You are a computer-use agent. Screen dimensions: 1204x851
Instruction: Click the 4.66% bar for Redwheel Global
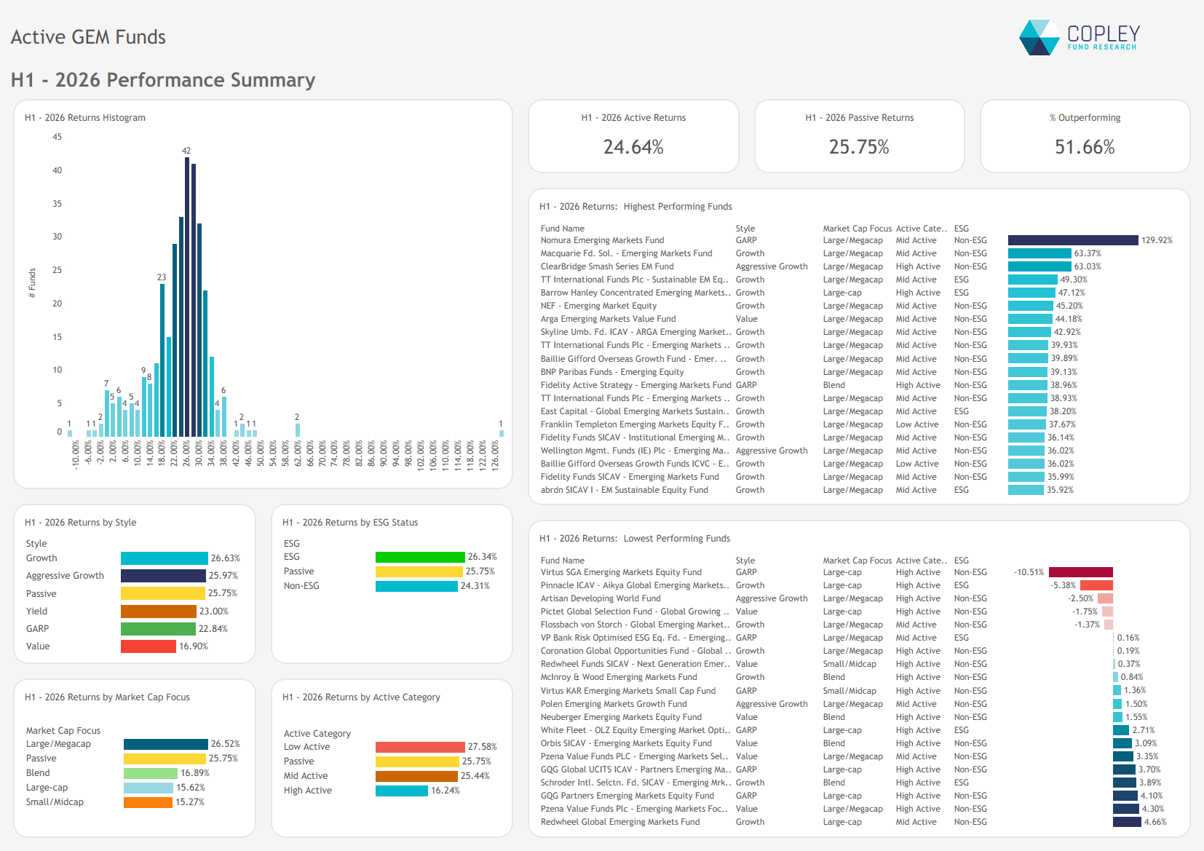1127,822
